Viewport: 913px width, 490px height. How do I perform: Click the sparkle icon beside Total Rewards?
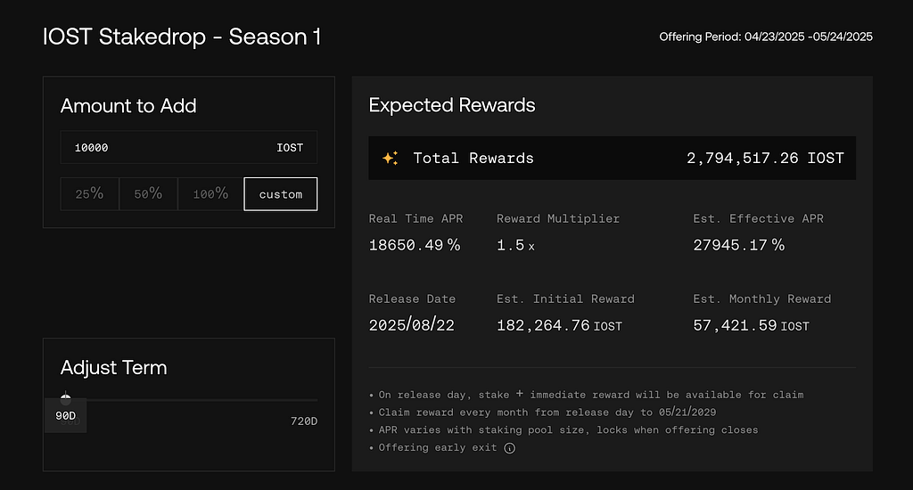(391, 158)
